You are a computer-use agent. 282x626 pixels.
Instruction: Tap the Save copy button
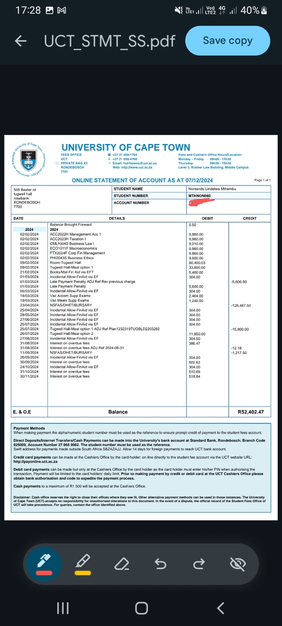coord(228,41)
